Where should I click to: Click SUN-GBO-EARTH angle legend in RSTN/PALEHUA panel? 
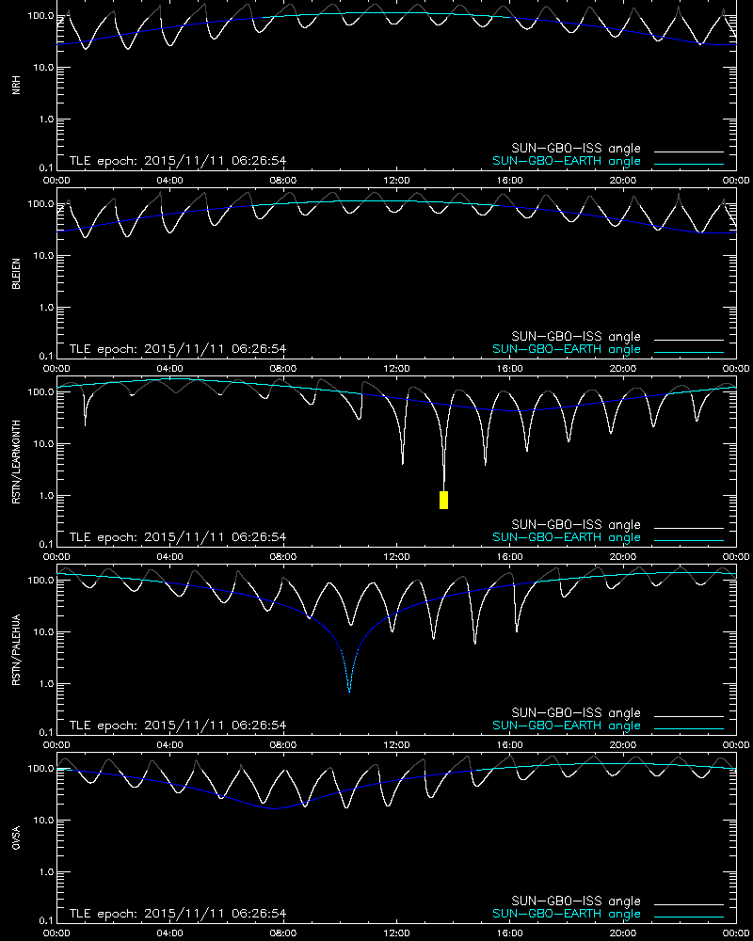click(567, 726)
